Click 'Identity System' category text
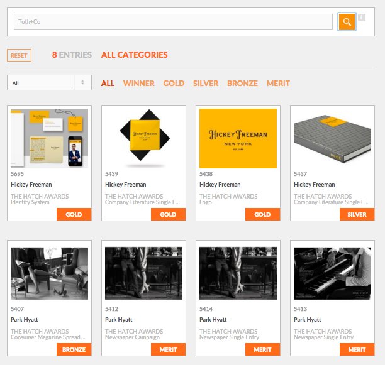 pyautogui.click(x=30, y=202)
